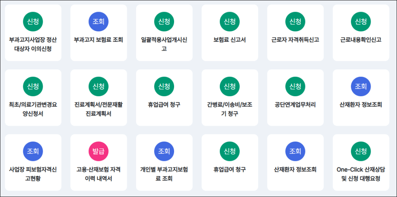
Task: Click the 신청 icon for One-Click 산재상담
Action: 361,151
